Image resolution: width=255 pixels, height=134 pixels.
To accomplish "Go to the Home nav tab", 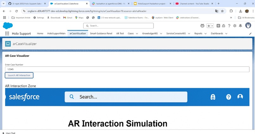I will point(40,33).
